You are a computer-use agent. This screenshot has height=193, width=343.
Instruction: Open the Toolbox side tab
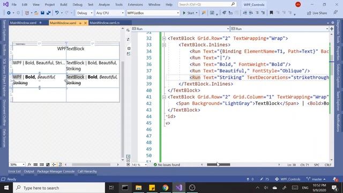[x=4, y=49]
